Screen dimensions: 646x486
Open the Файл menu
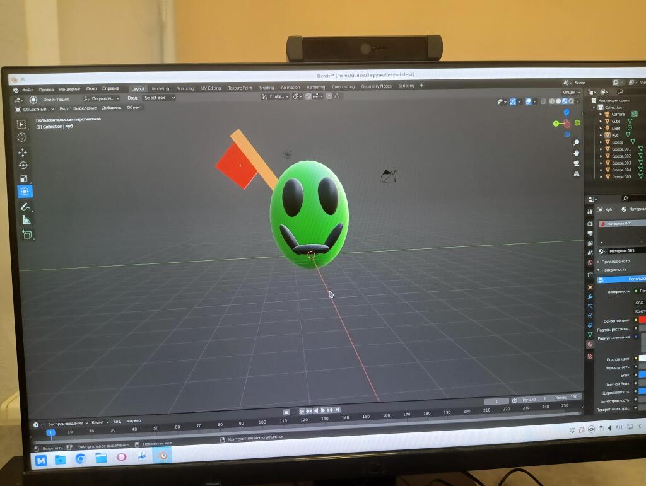coord(28,90)
